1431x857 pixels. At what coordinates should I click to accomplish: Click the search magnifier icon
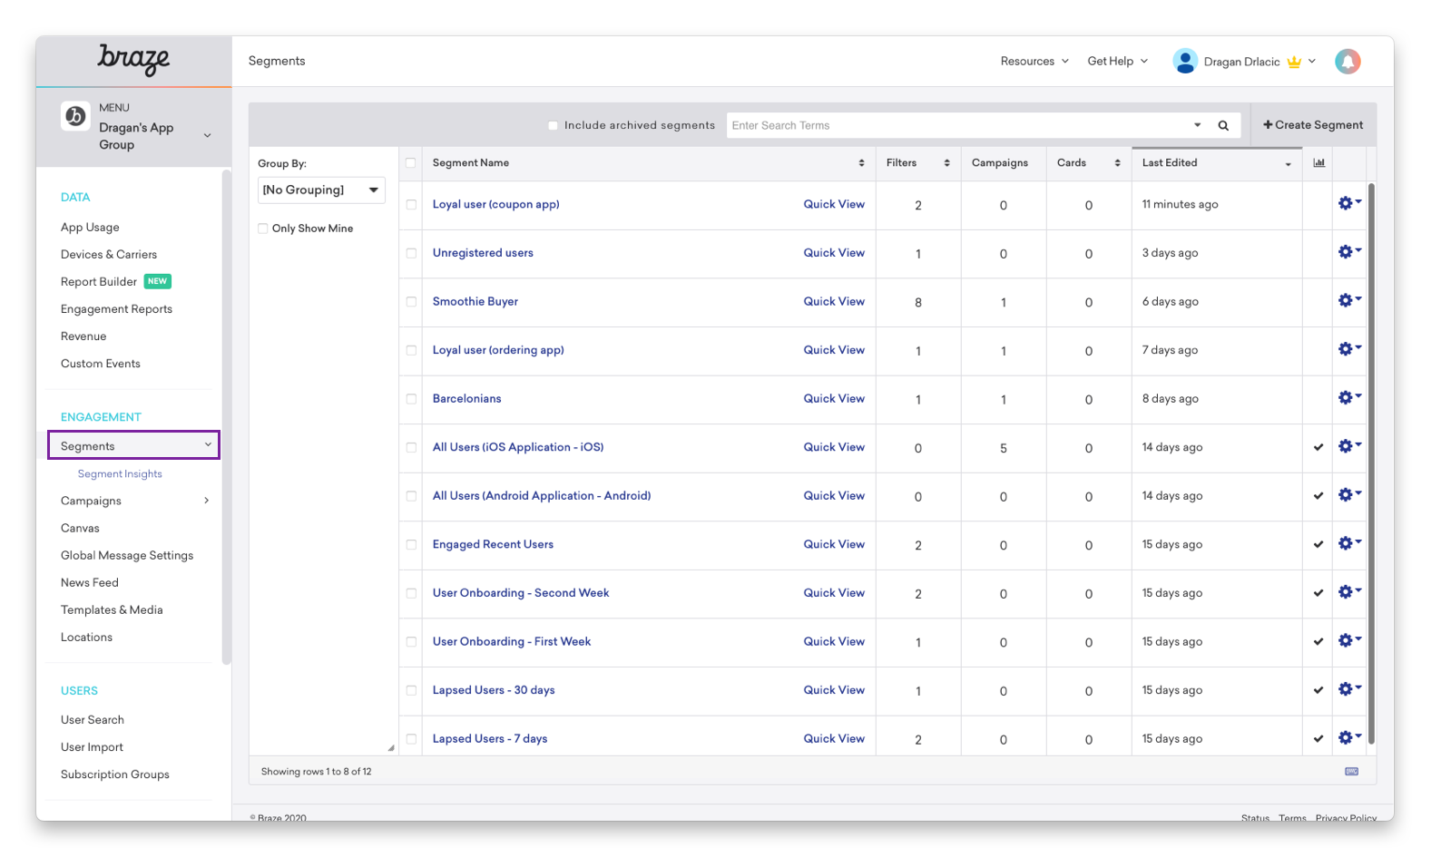1223,125
